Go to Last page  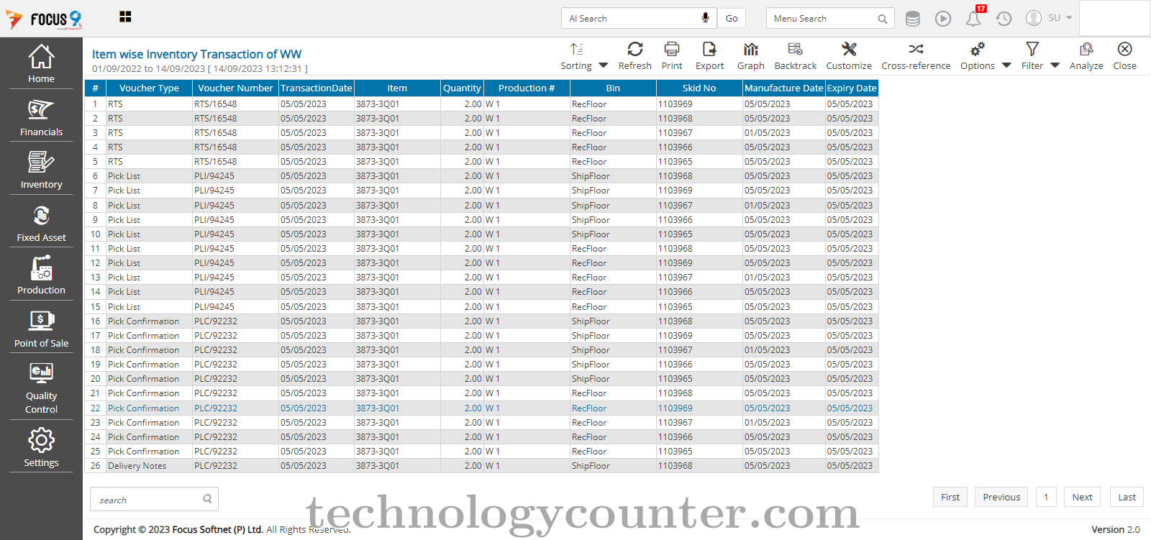[x=1127, y=497]
